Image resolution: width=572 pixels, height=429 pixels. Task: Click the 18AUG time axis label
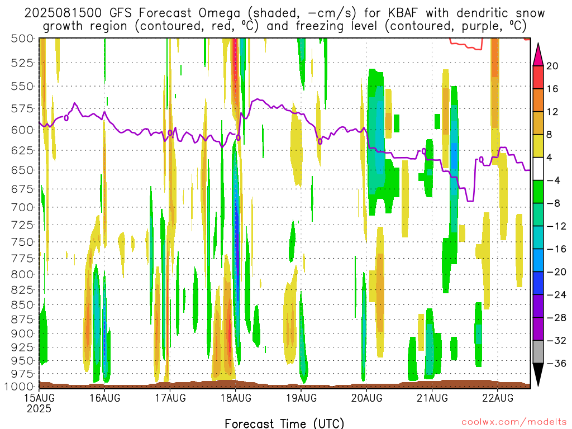tap(236, 398)
